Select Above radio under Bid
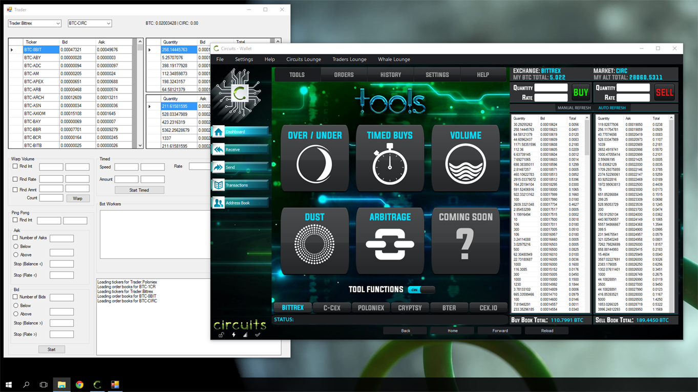Image resolution: width=698 pixels, height=392 pixels. tap(16, 314)
